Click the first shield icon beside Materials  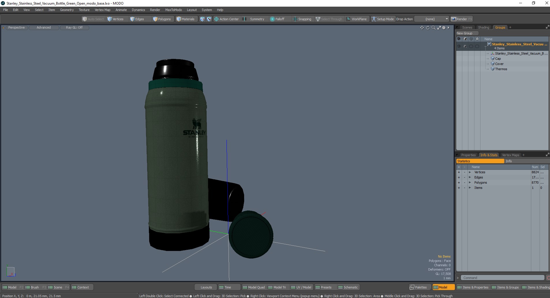pos(202,19)
